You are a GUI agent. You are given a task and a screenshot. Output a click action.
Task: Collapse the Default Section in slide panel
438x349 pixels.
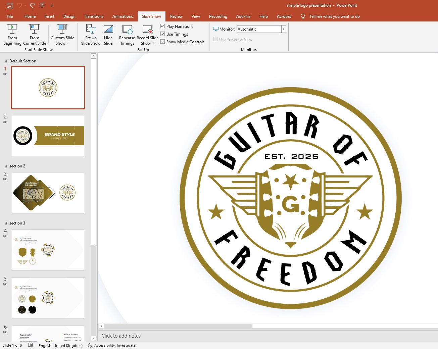coord(5,61)
